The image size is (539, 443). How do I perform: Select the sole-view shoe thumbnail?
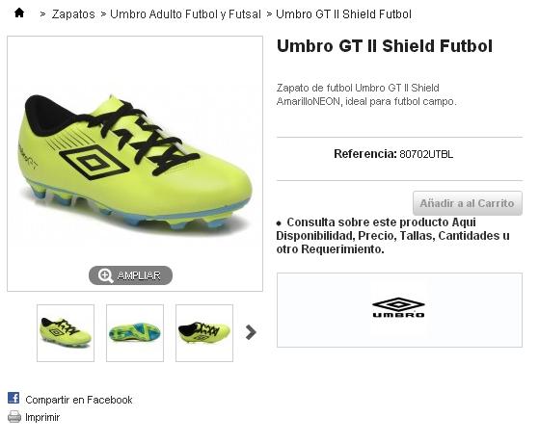[135, 333]
